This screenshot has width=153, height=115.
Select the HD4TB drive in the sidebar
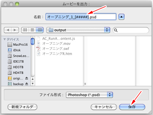16,73
